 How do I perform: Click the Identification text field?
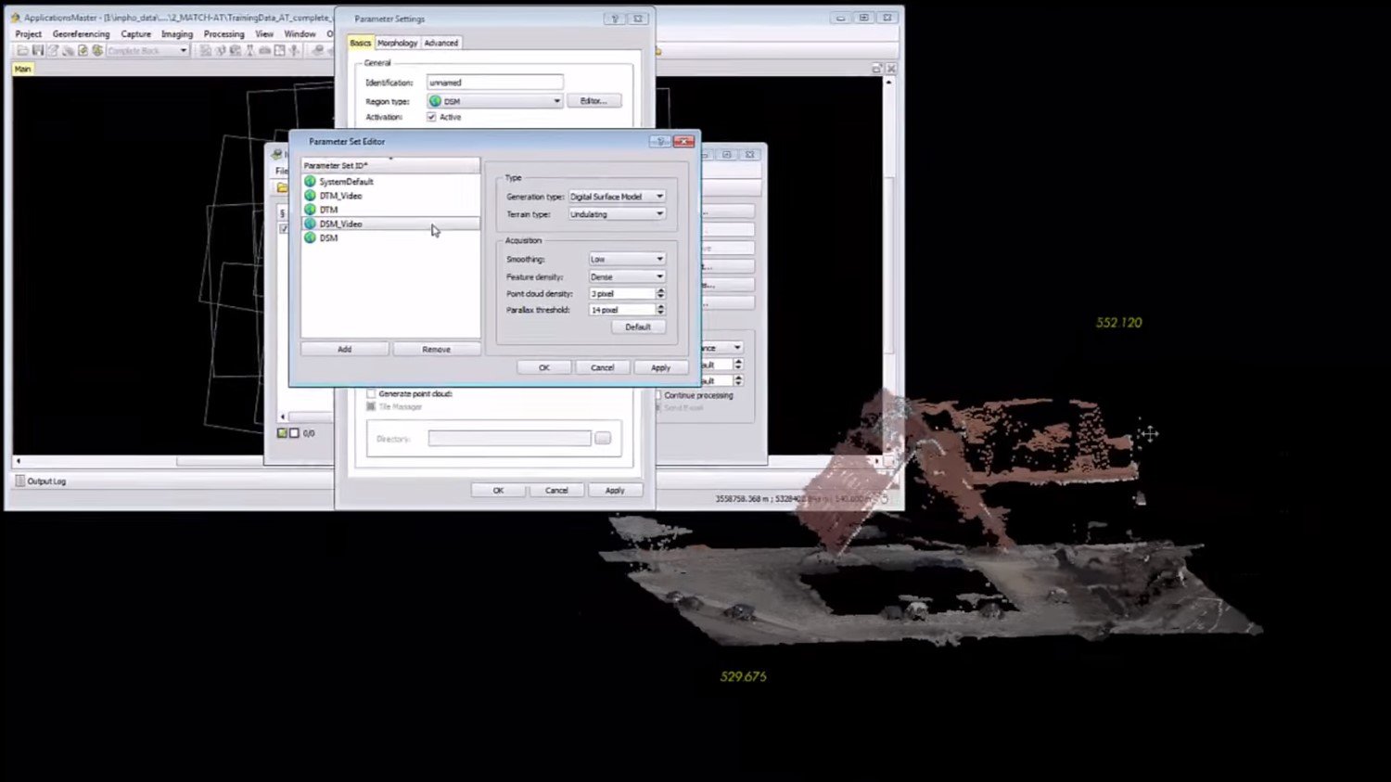494,83
